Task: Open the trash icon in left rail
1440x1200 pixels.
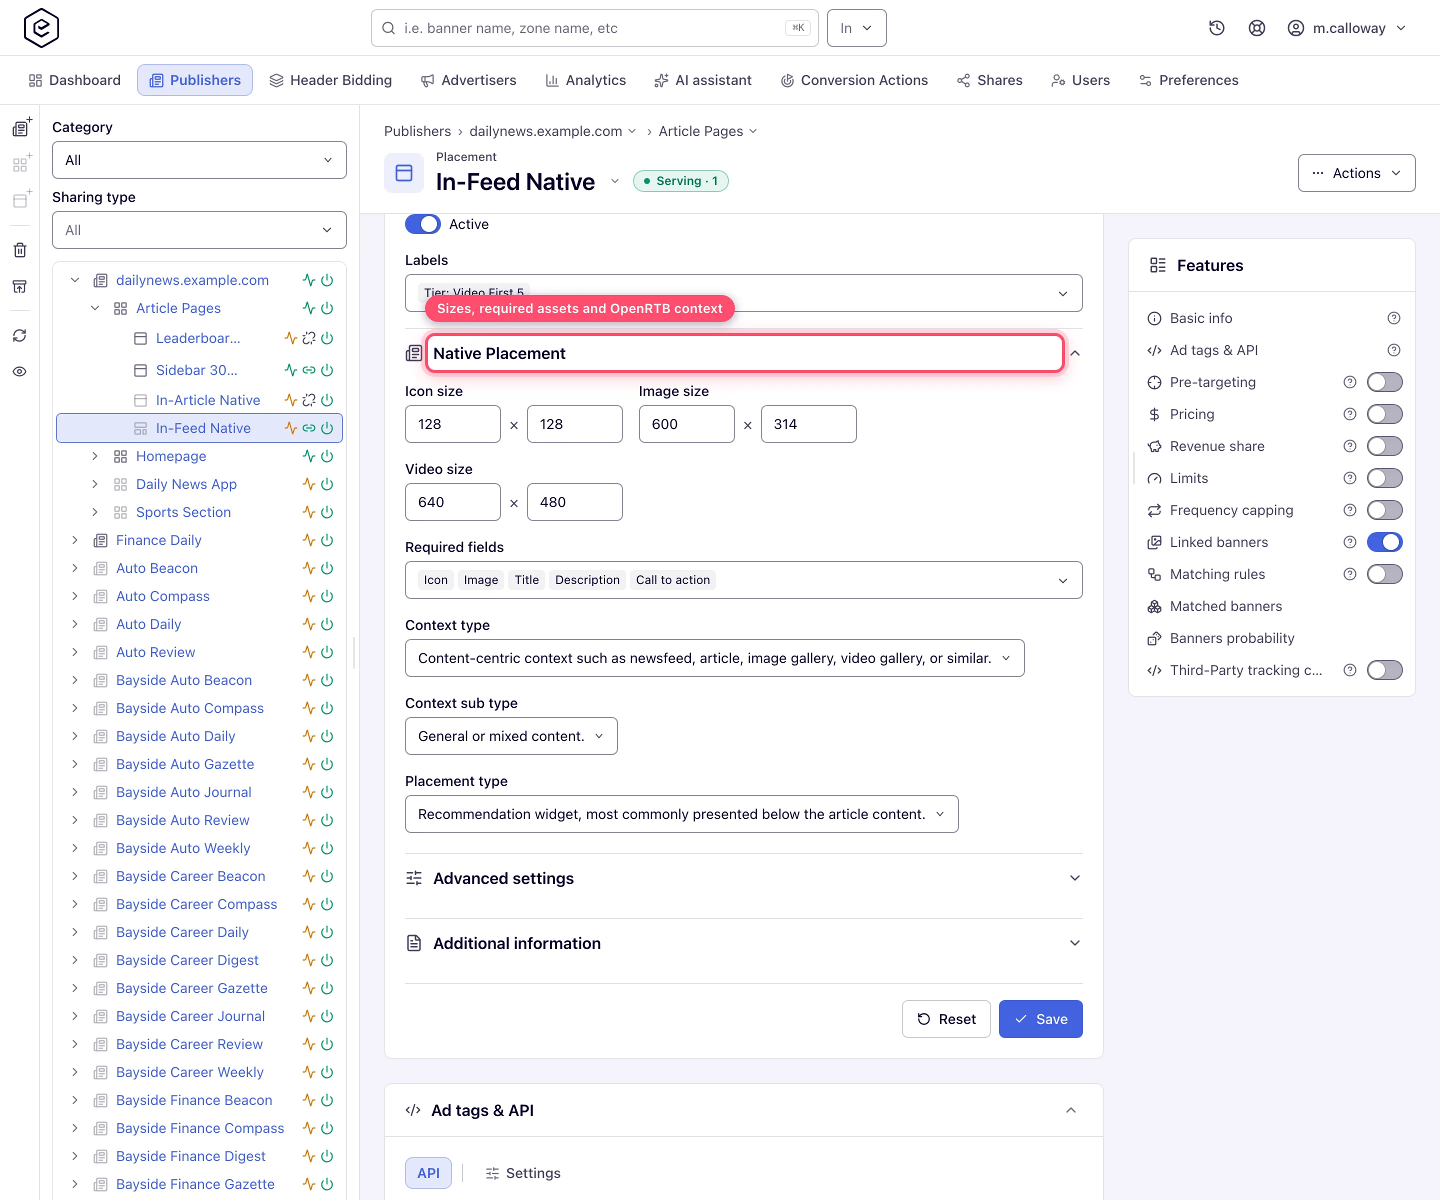Action: click(20, 250)
